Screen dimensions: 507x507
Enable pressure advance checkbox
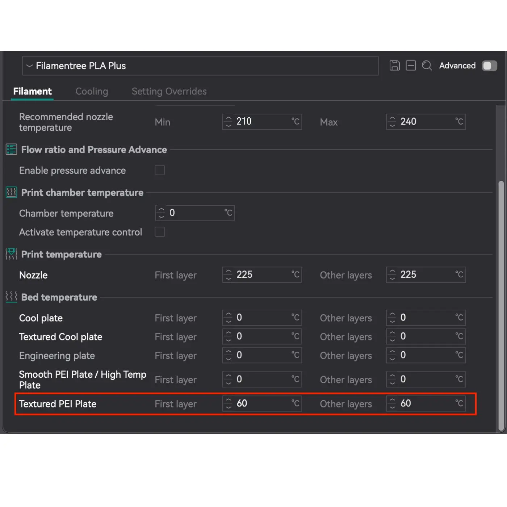pos(160,170)
